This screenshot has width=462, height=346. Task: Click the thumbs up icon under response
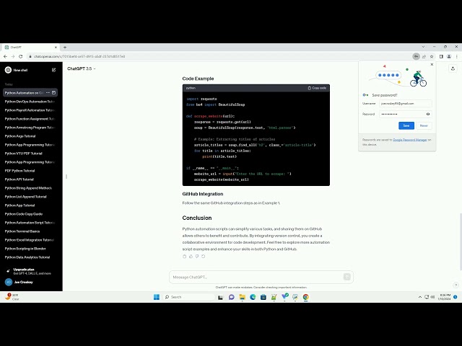point(191,257)
